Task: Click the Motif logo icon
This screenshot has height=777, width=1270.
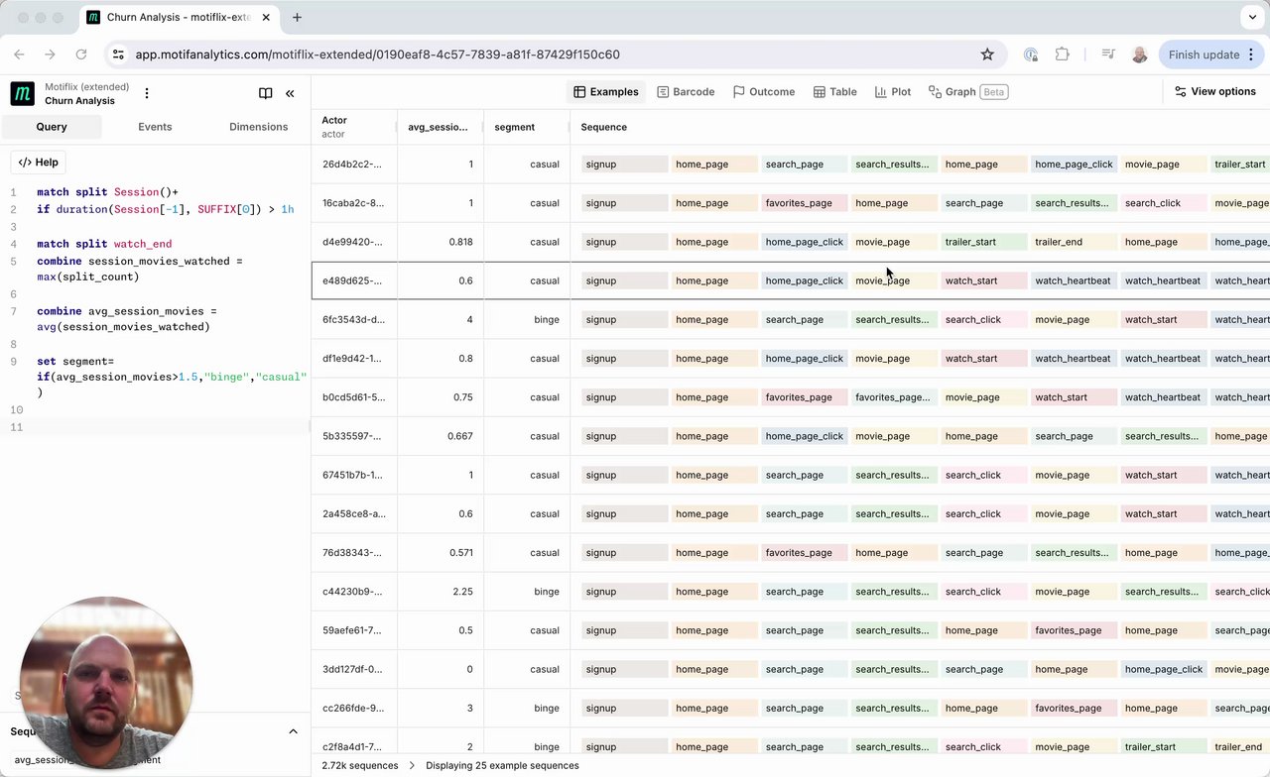Action: click(x=22, y=94)
